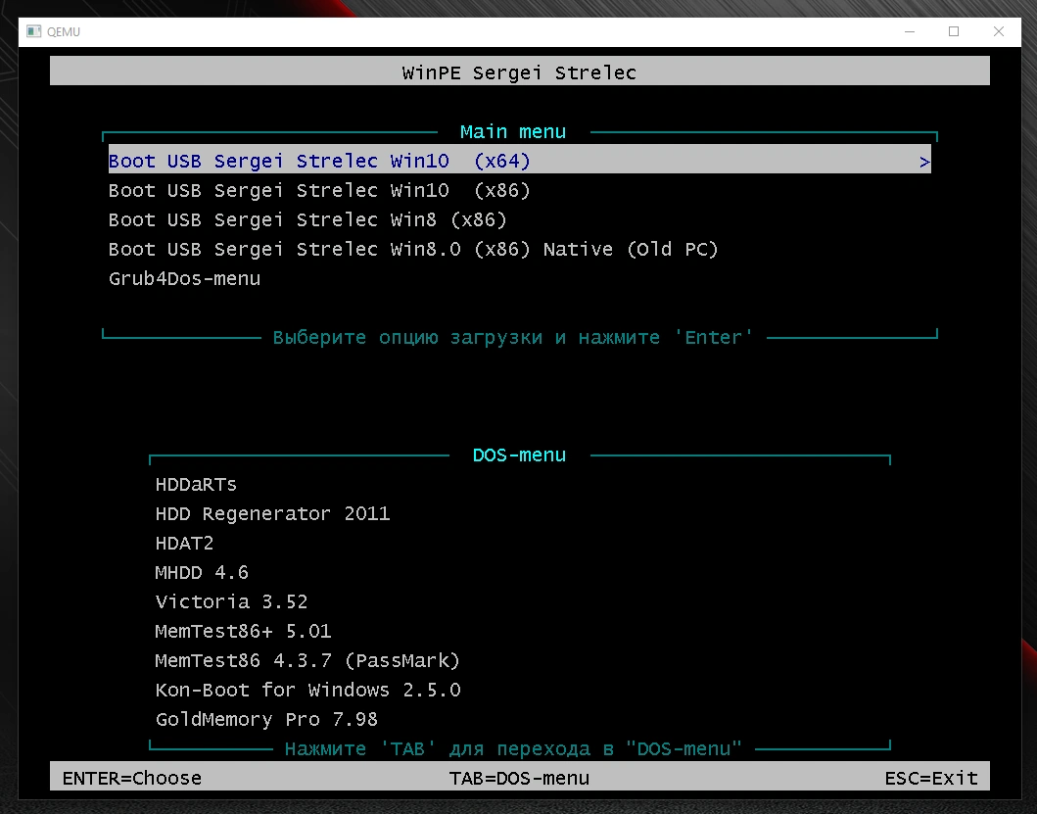Viewport: 1037px width, 814px height.
Task: Choose Boot USB Sergei Strelec Win8 (x86)
Action: pyautogui.click(x=307, y=219)
